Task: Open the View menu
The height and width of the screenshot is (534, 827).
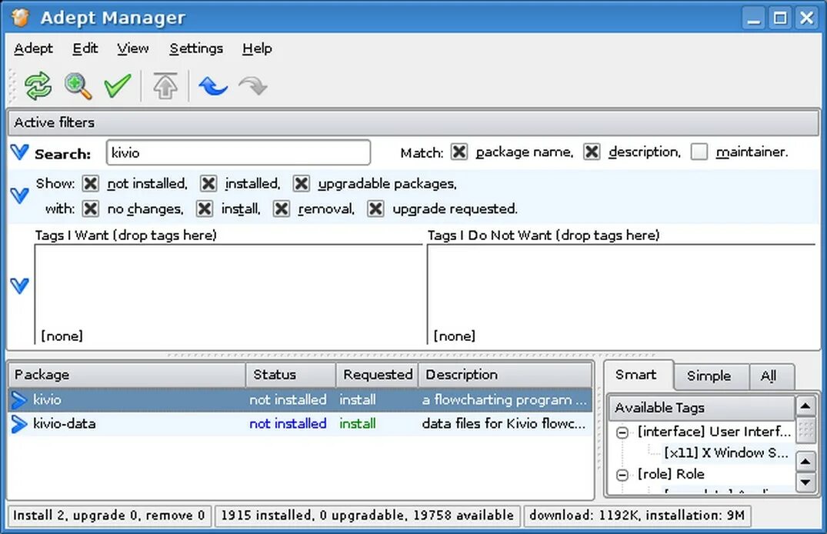Action: 133,48
